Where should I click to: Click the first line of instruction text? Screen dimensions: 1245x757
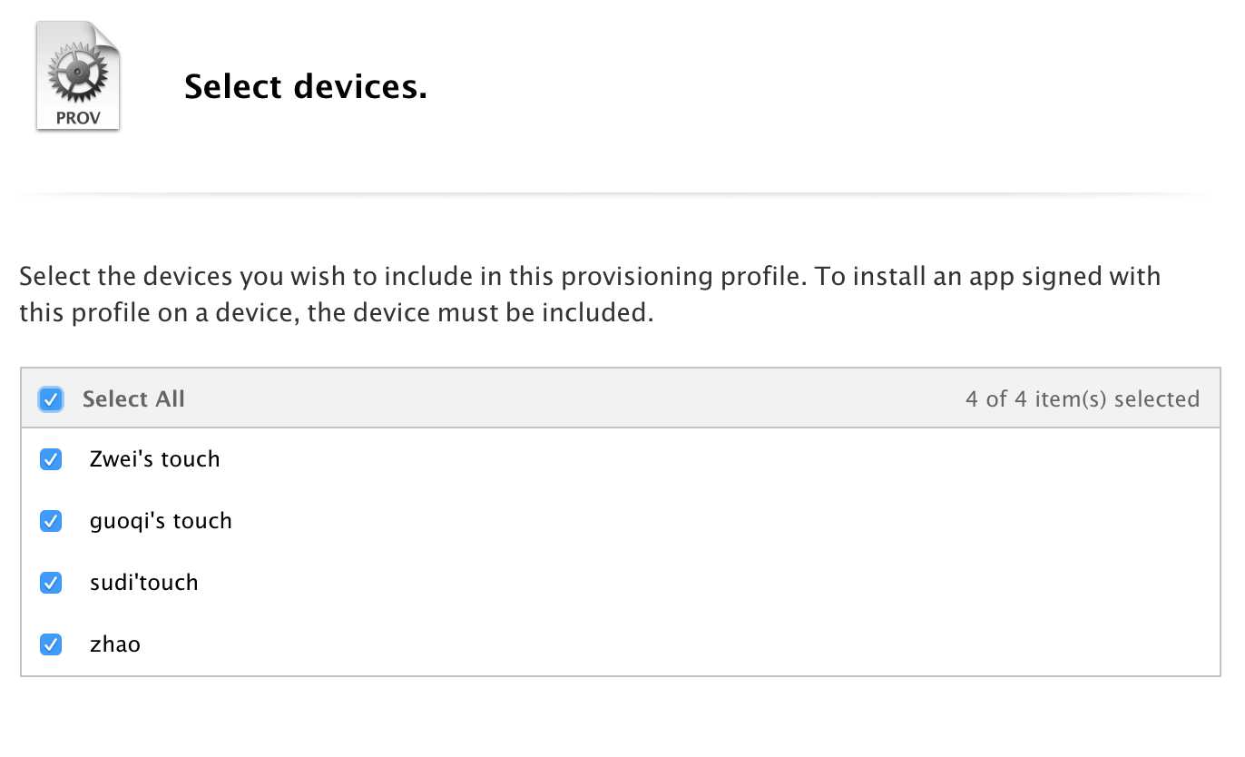[590, 277]
